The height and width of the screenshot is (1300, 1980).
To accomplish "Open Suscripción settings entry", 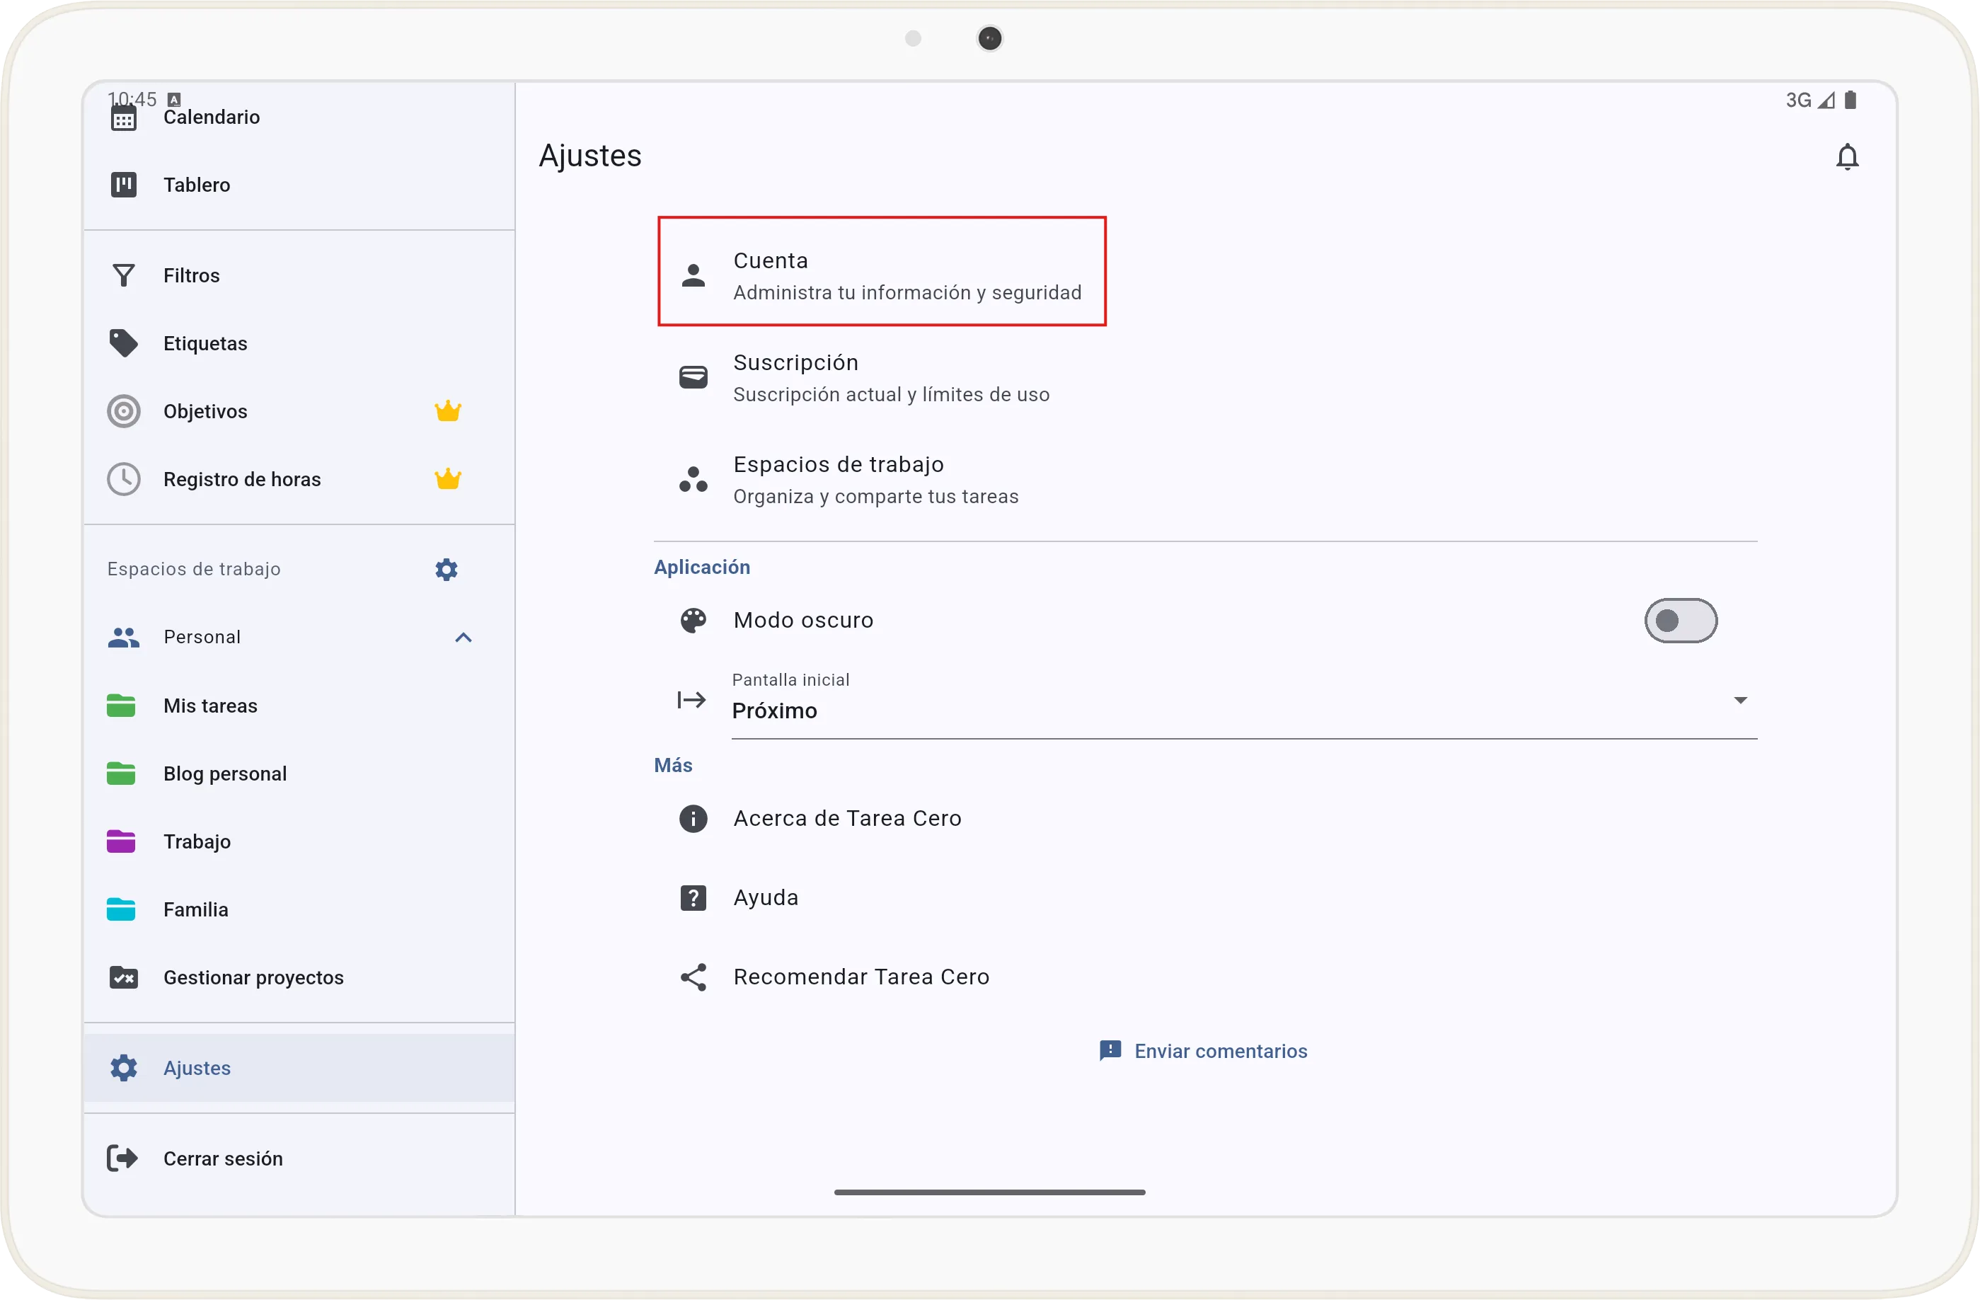I will 890,378.
